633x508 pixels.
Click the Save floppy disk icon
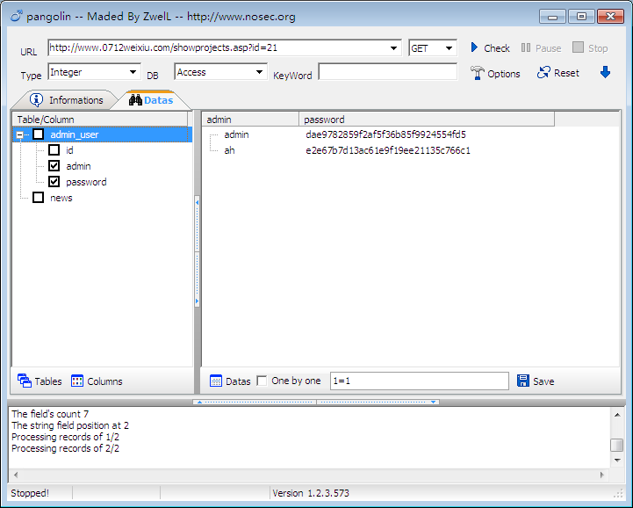click(523, 381)
